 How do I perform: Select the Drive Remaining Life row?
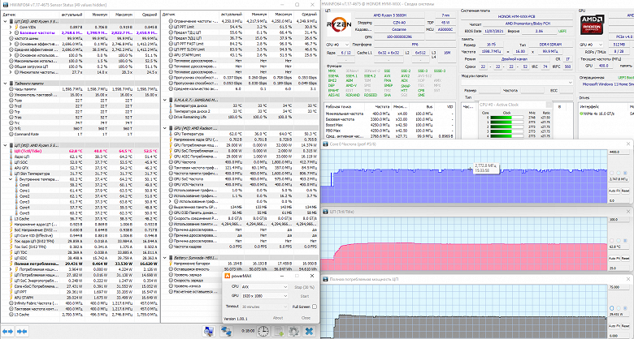240,117
